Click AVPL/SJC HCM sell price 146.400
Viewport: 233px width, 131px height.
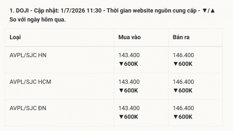(x=183, y=82)
